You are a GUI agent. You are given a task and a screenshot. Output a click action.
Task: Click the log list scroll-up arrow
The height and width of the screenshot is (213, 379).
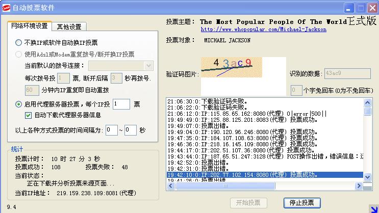[x=367, y=102]
